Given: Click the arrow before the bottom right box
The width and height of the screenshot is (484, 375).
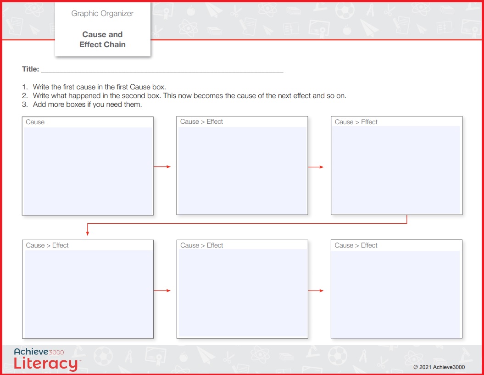Looking at the screenshot, I should 316,291.
